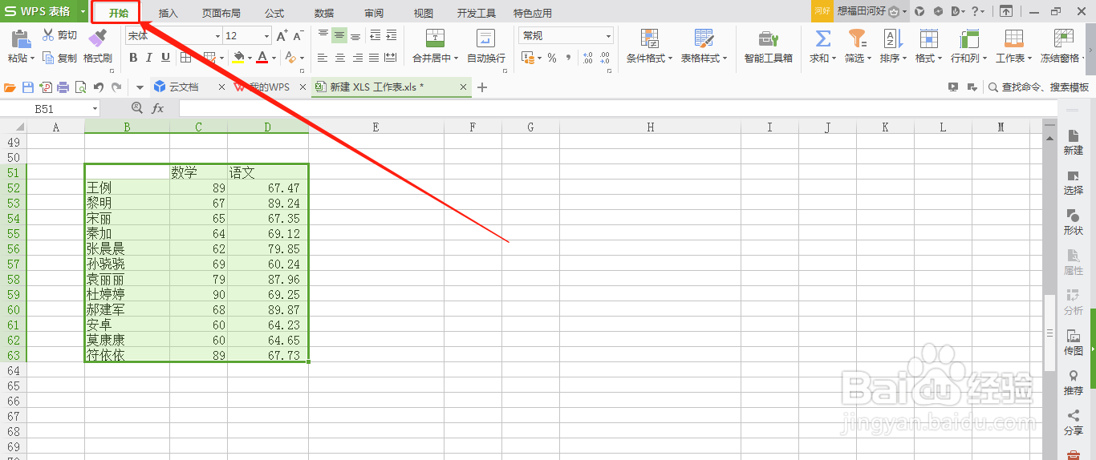Click the Cut (剪切) scissors icon
The image size is (1096, 460).
point(48,35)
